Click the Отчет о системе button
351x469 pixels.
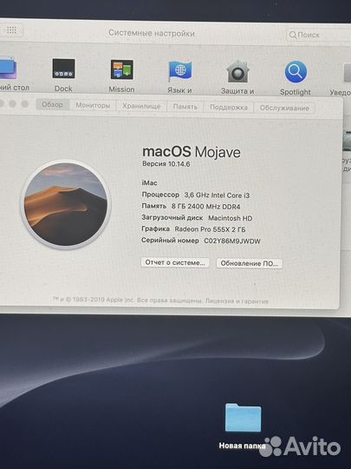pyautogui.click(x=175, y=262)
